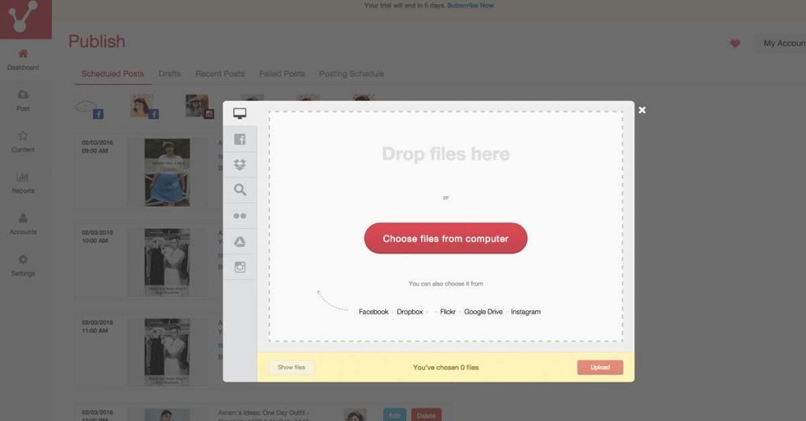The width and height of the screenshot is (806, 421).
Task: Choose Dropbox link below the button
Action: click(x=409, y=312)
